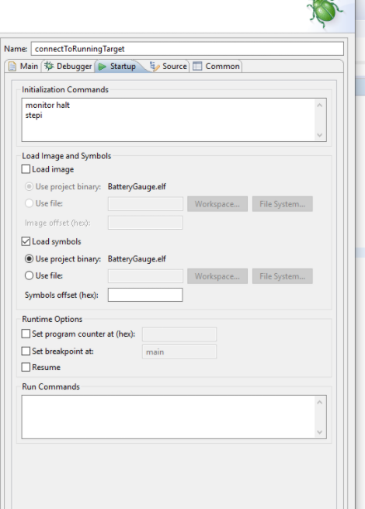
Task: Enable Set breakpoint at checkbox
Action: point(26,351)
